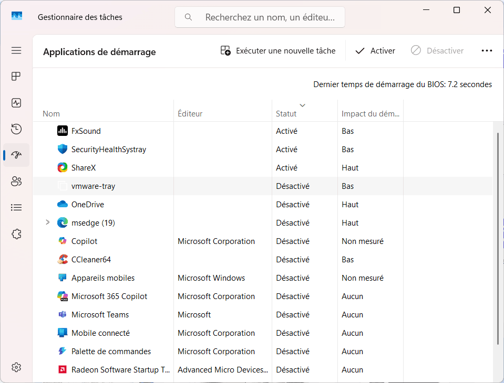Click the OneDrive cloud icon
Image resolution: width=504 pixels, height=383 pixels.
(x=63, y=204)
